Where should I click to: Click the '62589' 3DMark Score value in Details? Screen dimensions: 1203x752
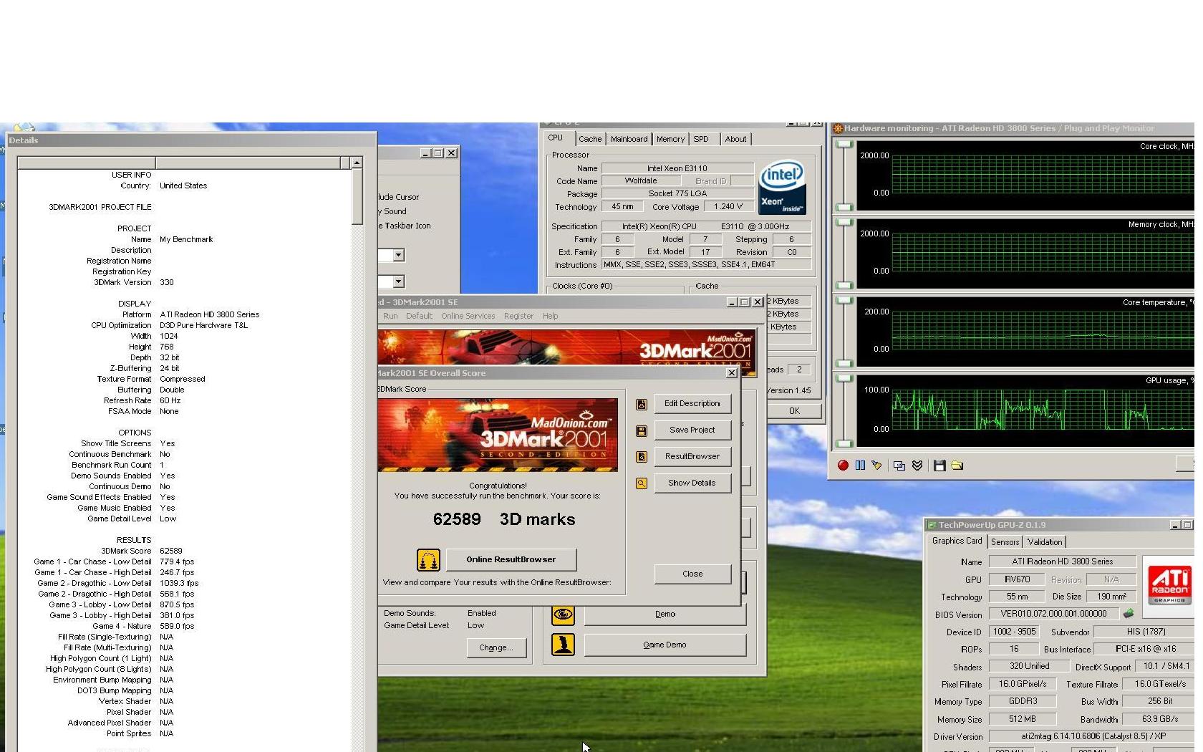click(171, 551)
